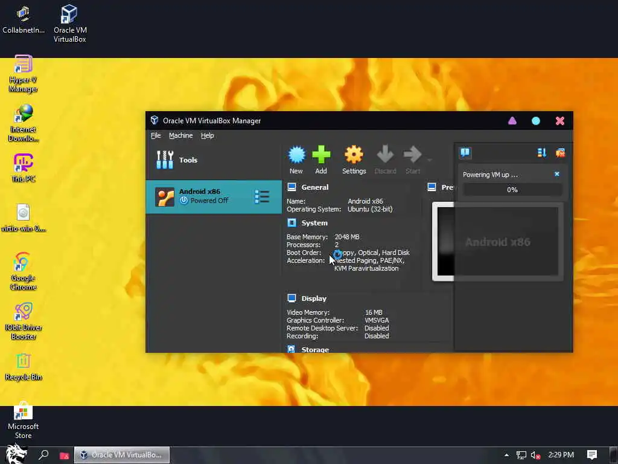Image resolution: width=618 pixels, height=464 pixels.
Task: Open the Action Center notification icon
Action: 591,455
